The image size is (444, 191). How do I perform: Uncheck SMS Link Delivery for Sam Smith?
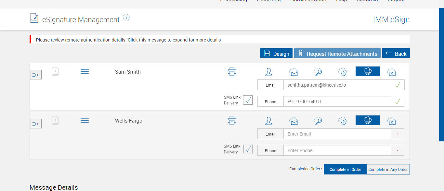coord(248,100)
